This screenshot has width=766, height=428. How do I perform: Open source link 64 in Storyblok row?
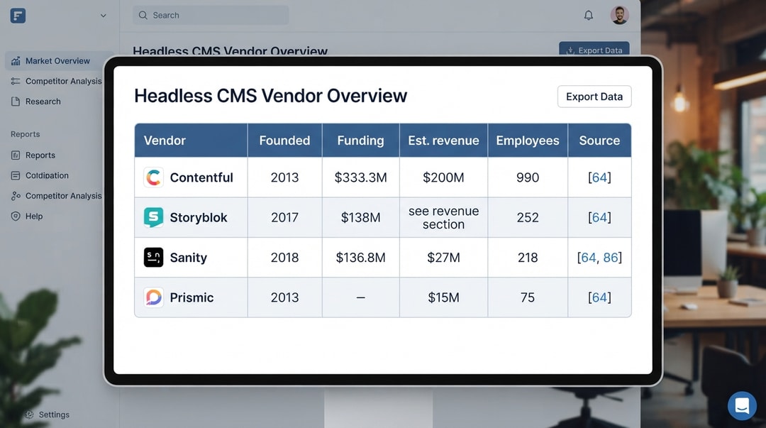point(599,217)
